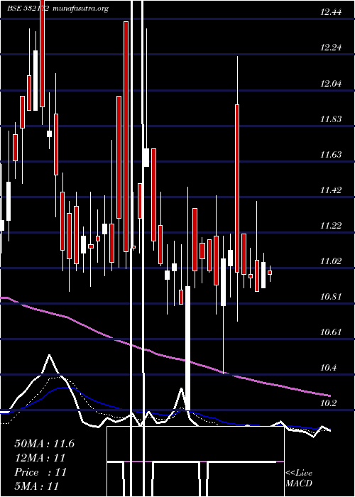
Task: Click the 12MA : 11 readout
Action: [40, 458]
